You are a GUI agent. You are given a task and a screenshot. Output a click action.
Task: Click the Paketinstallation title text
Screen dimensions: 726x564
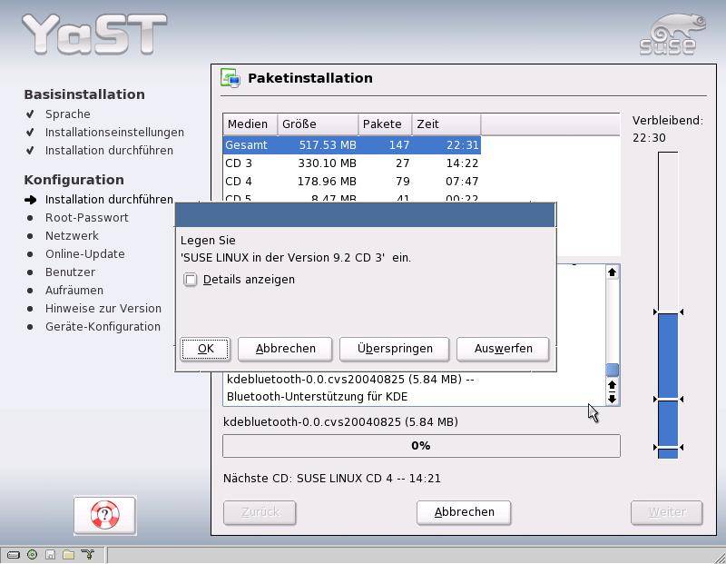(310, 78)
